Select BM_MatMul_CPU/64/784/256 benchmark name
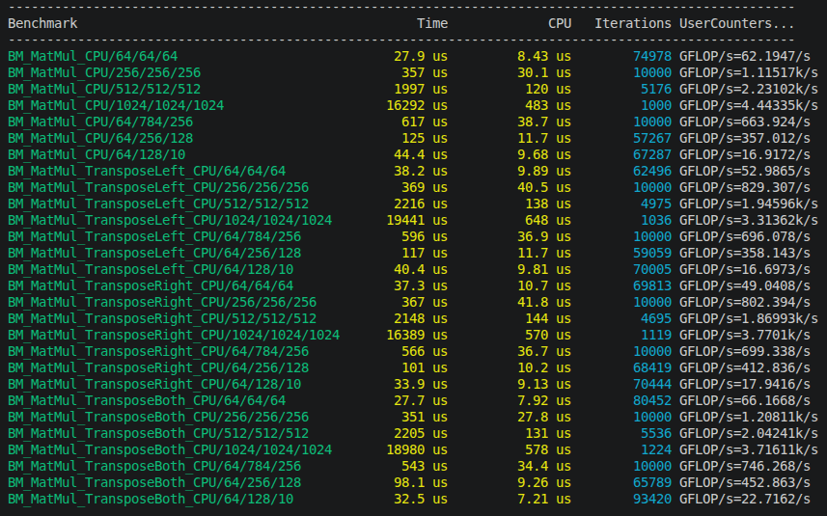This screenshot has height=516, width=827. (100, 122)
